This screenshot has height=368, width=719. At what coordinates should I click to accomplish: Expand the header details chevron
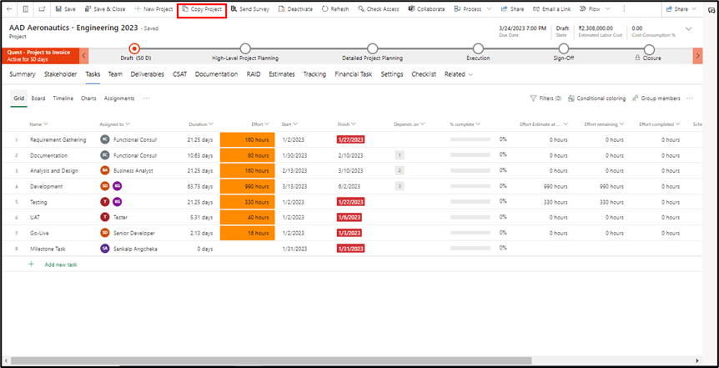tap(688, 29)
